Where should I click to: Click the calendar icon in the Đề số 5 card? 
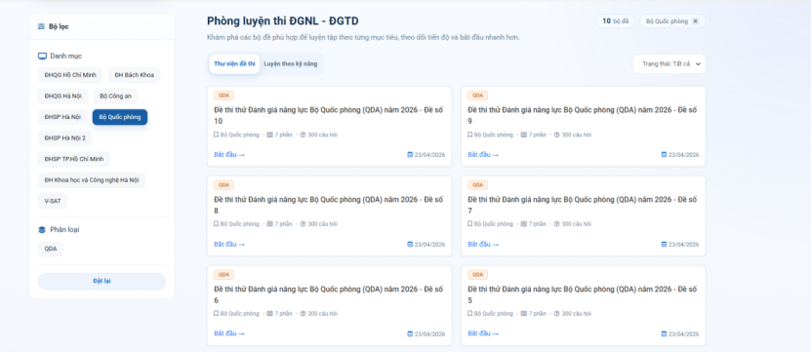pos(664,333)
